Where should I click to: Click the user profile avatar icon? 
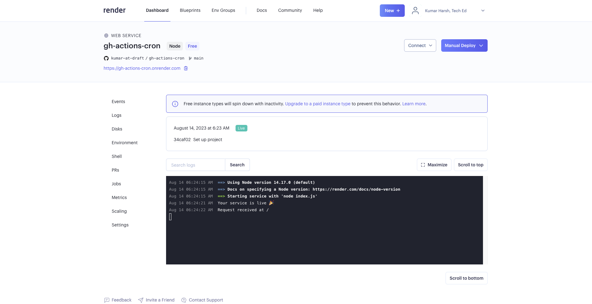click(x=415, y=11)
